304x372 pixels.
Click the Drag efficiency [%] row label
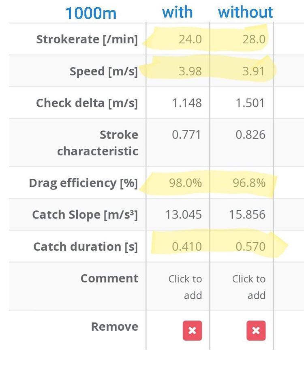point(83,183)
